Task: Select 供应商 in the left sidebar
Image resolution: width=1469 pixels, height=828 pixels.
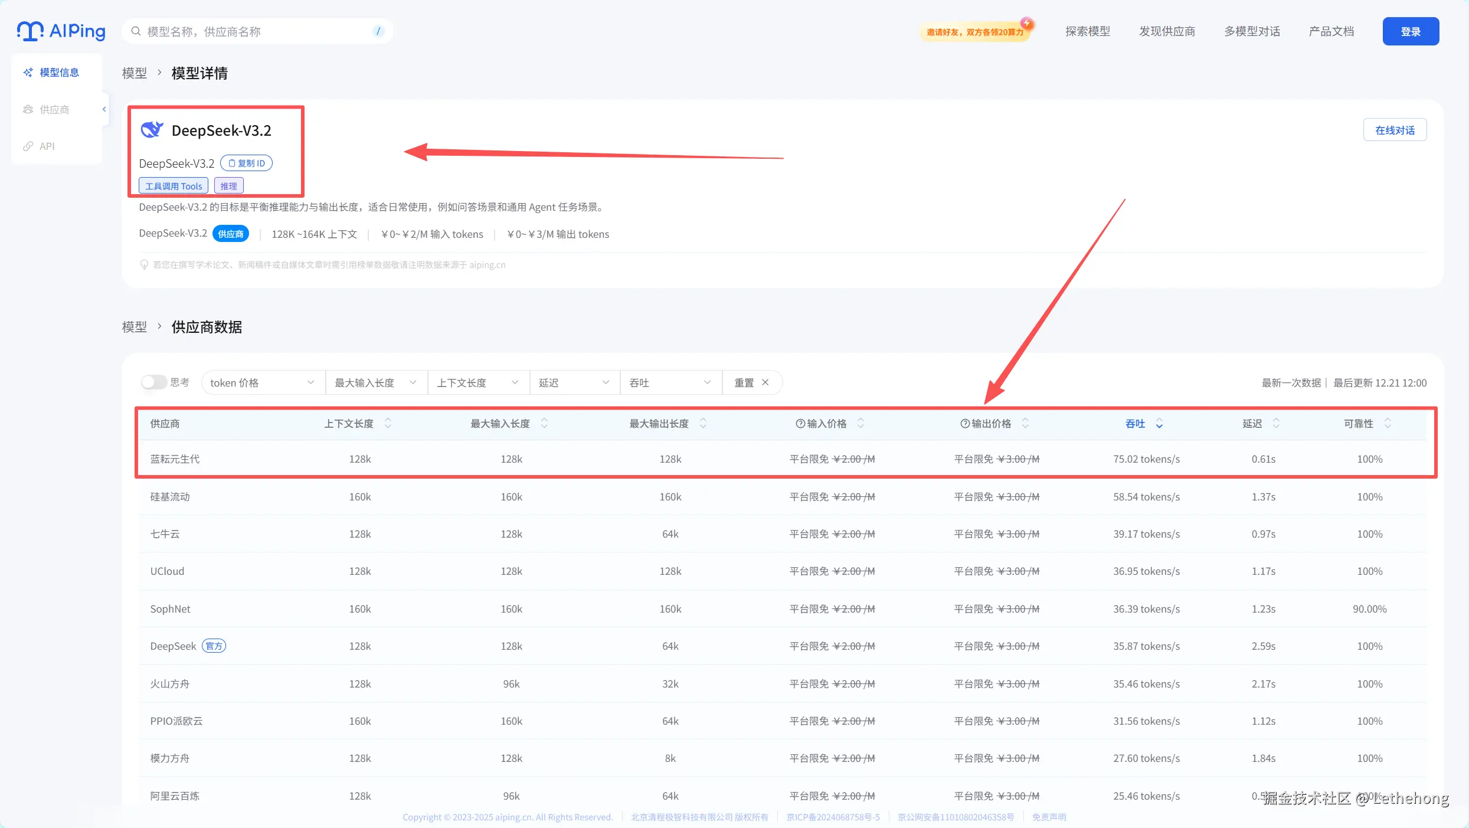Action: [54, 110]
